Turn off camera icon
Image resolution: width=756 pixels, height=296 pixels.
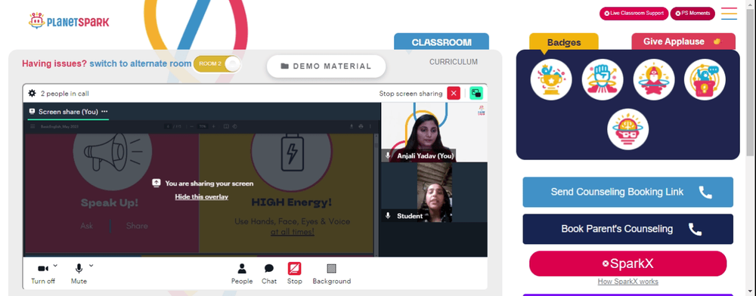point(43,269)
